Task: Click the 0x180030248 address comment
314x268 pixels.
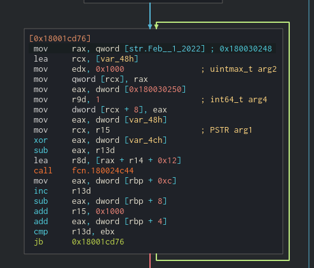Action: point(245,49)
